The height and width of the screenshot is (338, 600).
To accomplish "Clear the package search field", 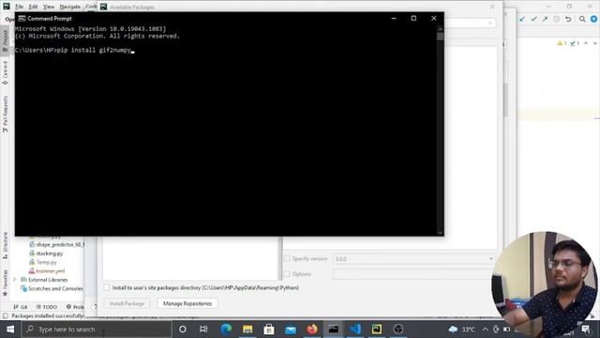I will (490, 23).
